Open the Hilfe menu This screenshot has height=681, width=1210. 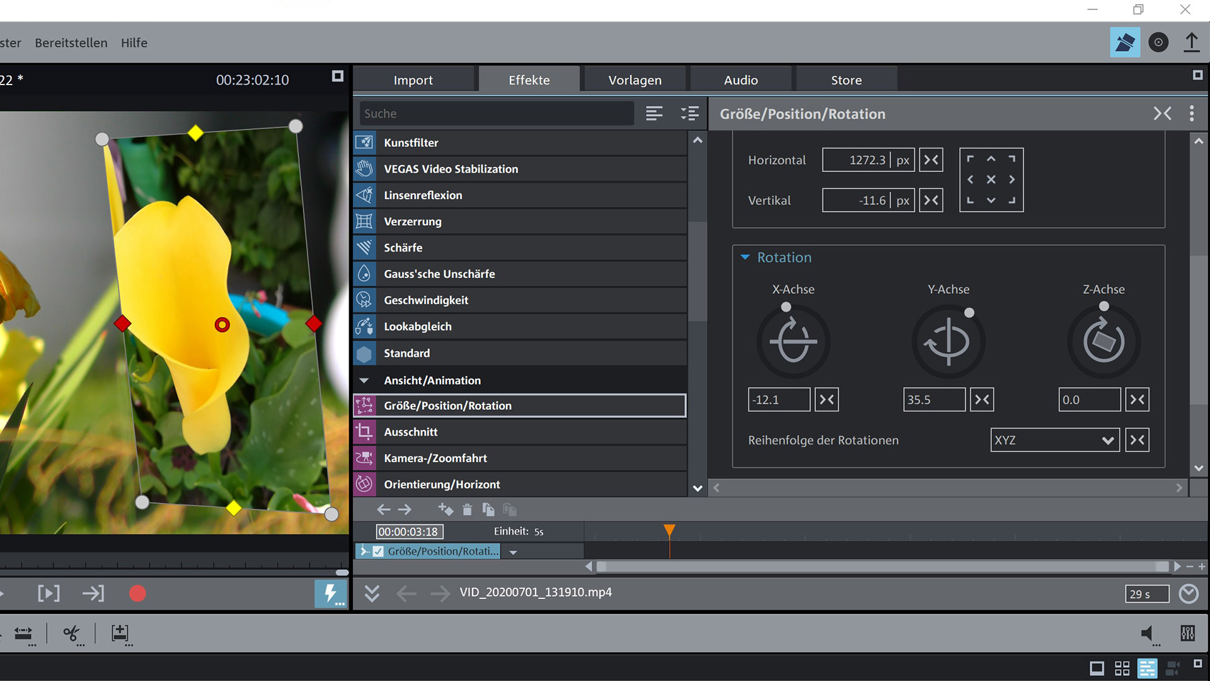point(134,43)
